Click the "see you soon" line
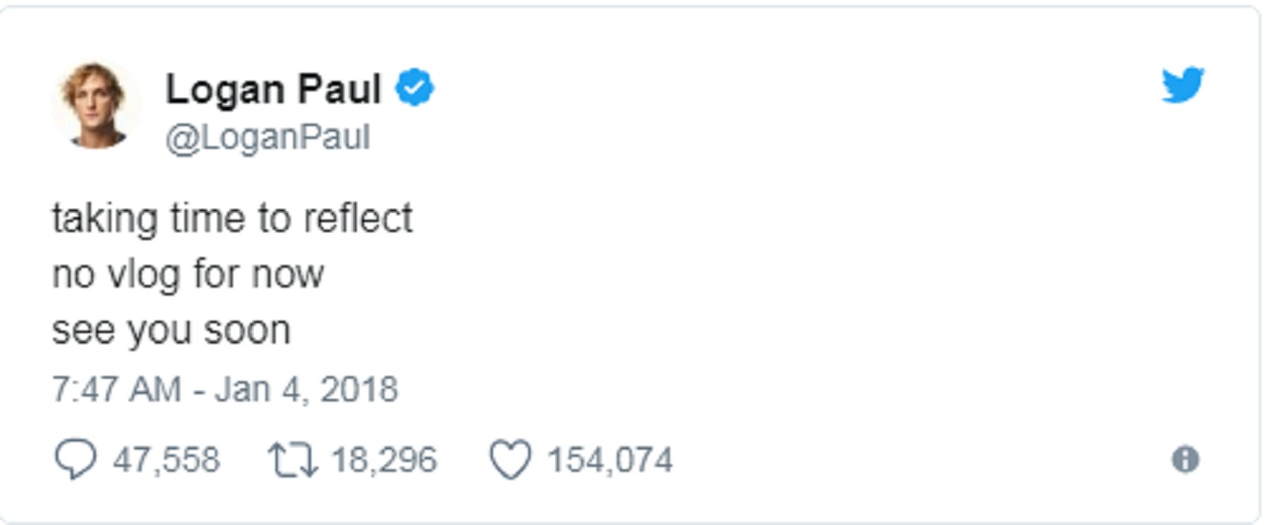1269x525 pixels. (171, 330)
